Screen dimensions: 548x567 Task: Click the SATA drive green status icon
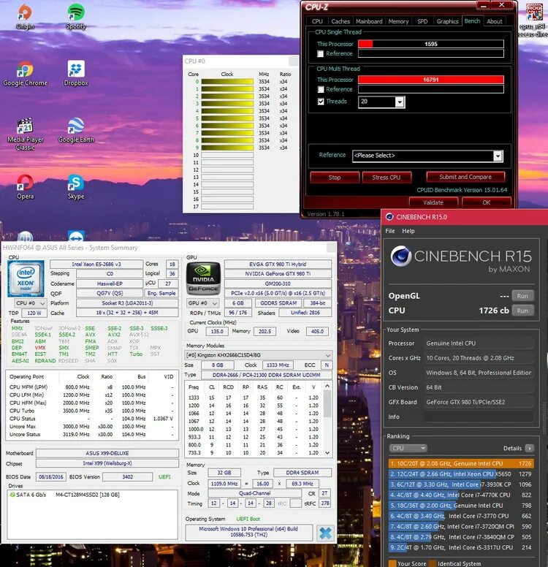[12, 495]
